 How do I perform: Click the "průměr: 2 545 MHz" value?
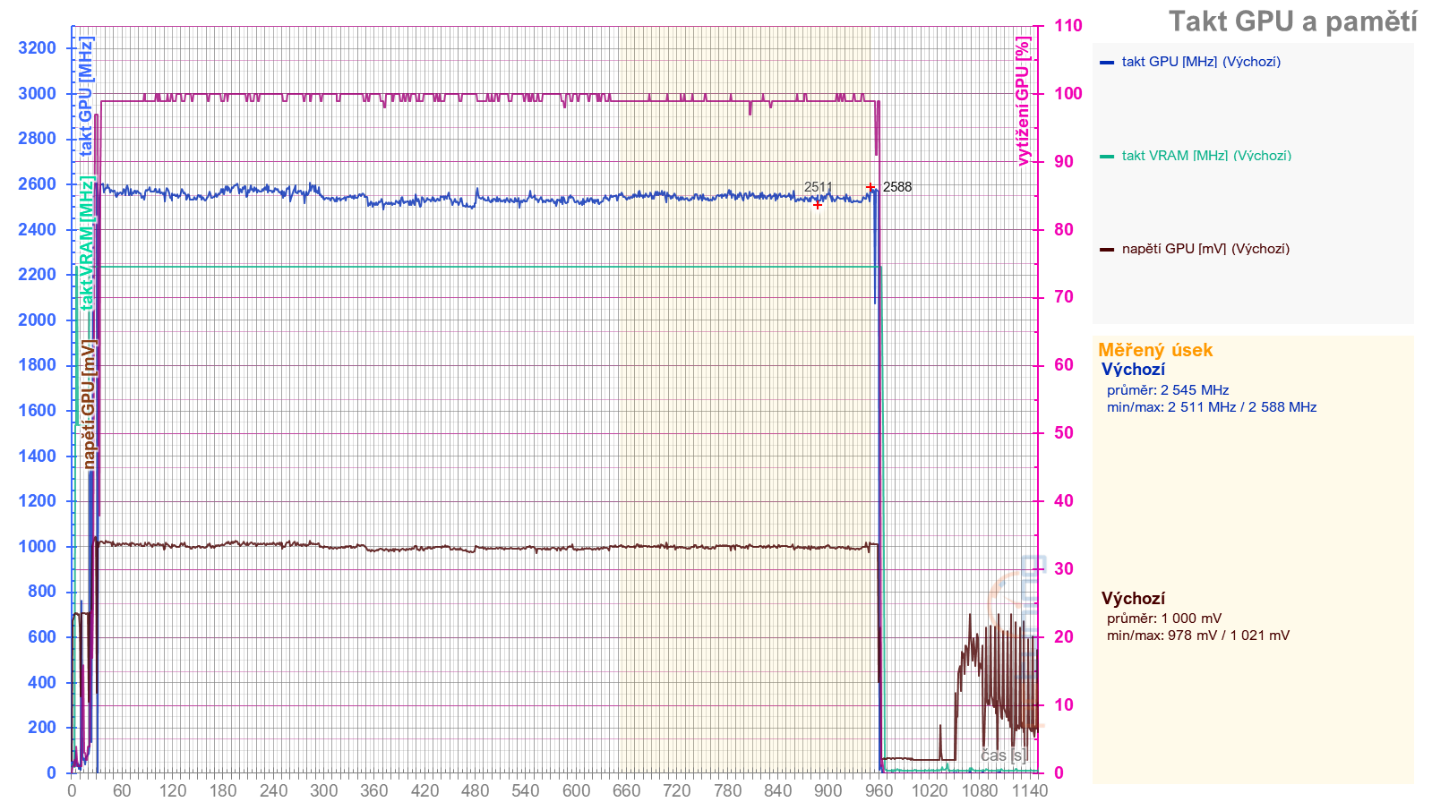pyautogui.click(x=1168, y=390)
